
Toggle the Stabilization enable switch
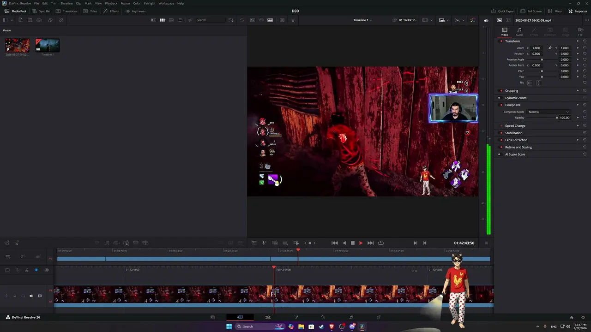(x=501, y=133)
